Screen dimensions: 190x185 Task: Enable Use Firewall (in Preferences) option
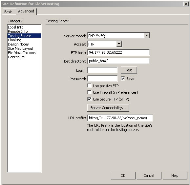pos(89,92)
